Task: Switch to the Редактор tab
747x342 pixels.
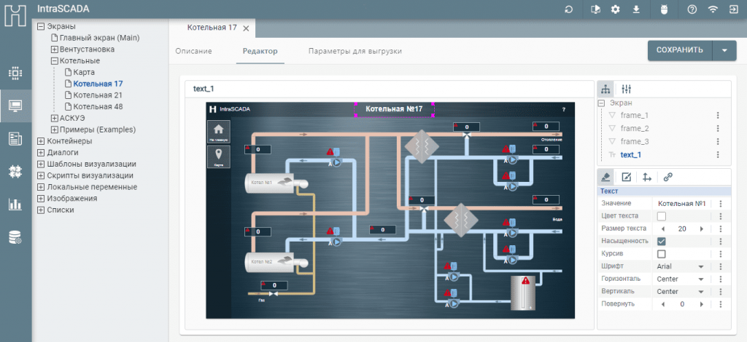Action: [260, 51]
